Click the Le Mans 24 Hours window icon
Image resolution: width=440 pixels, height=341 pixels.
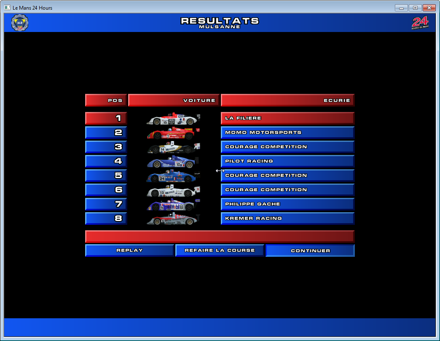click(7, 8)
